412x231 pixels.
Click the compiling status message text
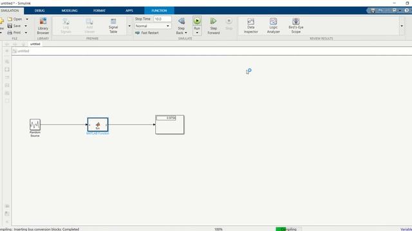coord(39,229)
